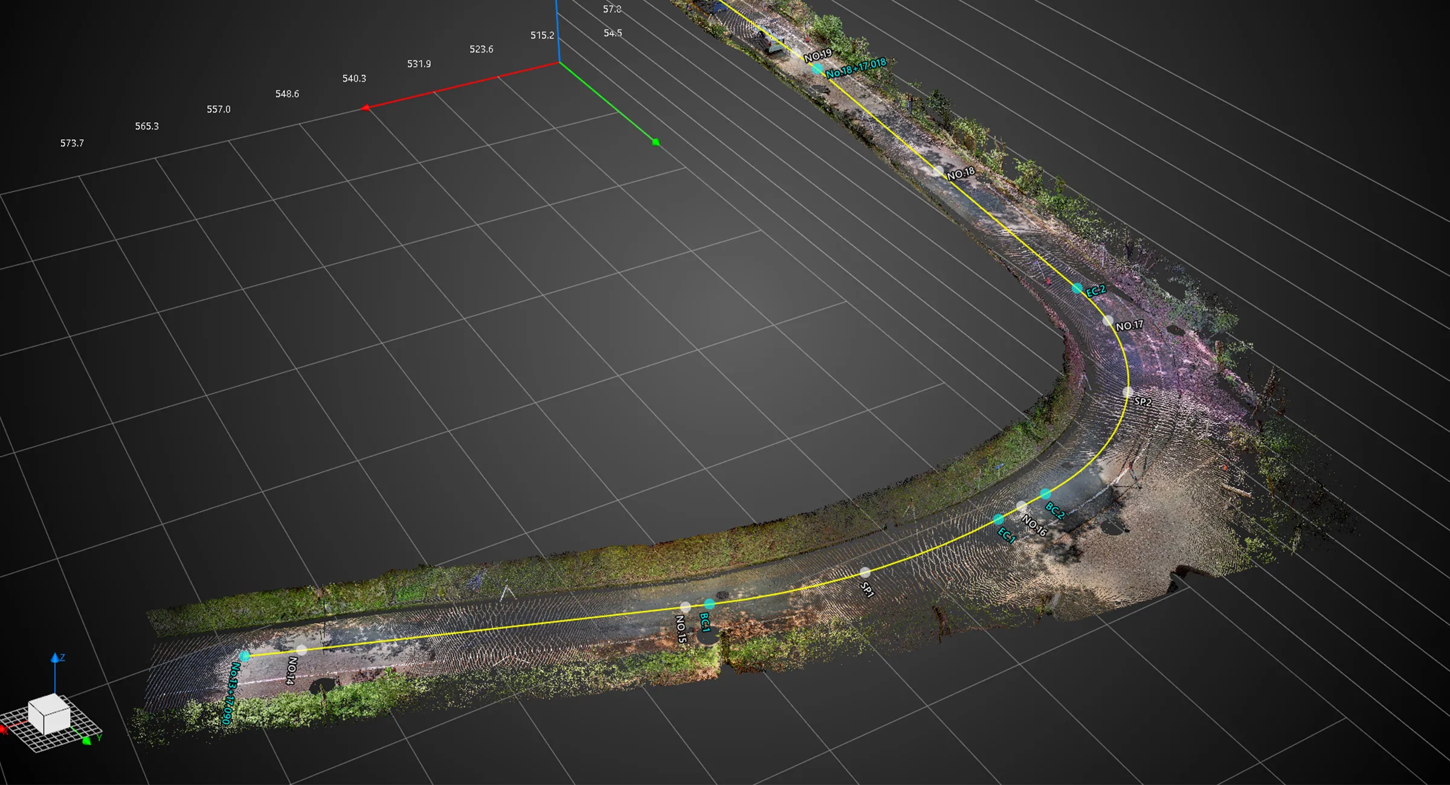Select the No.18+17.018 end point marker
The image size is (1450, 785).
point(817,69)
